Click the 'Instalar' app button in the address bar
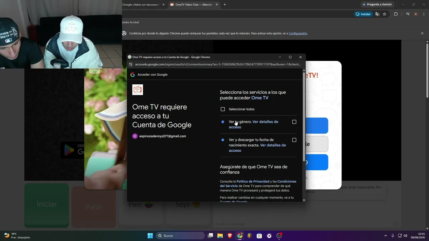This screenshot has height=241, width=429. 363,14
